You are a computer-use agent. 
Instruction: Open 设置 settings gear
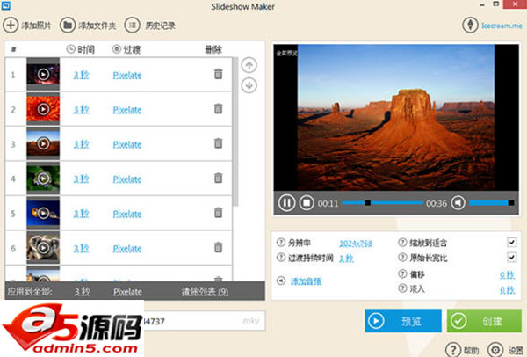tap(506, 350)
